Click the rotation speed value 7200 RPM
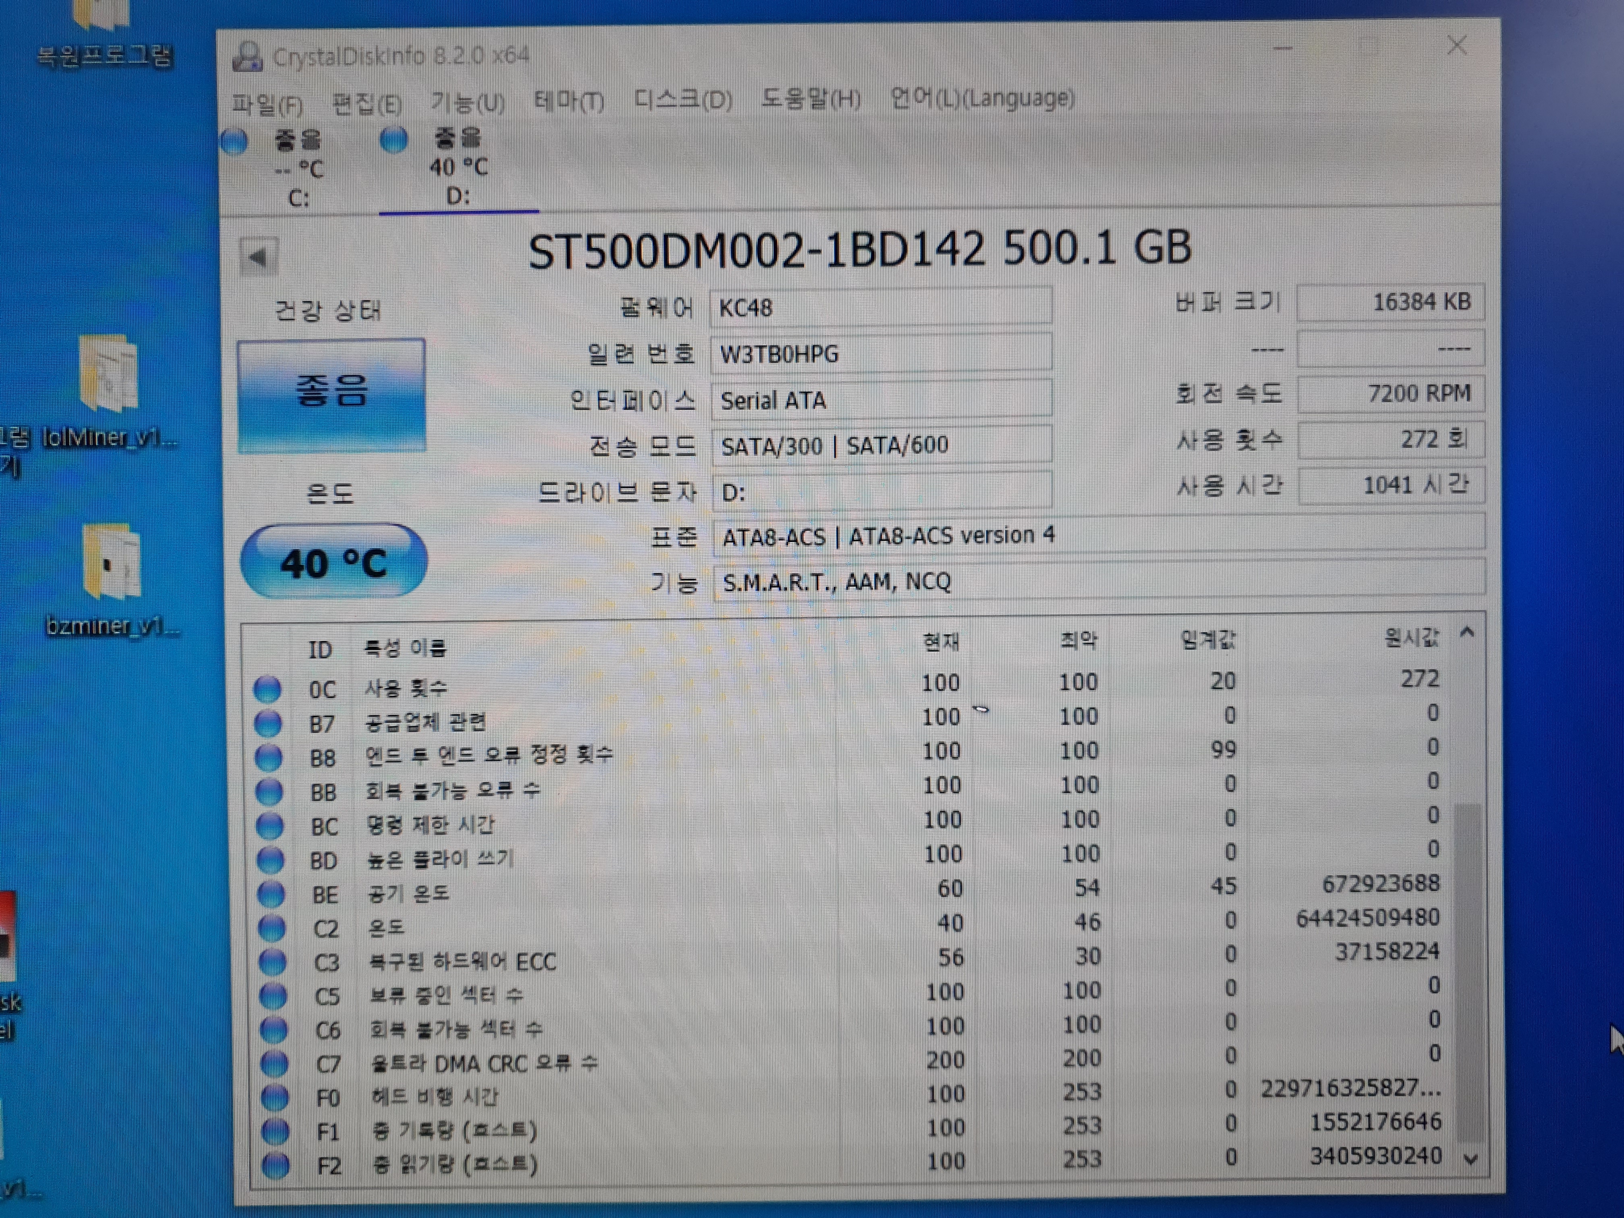 point(1391,394)
